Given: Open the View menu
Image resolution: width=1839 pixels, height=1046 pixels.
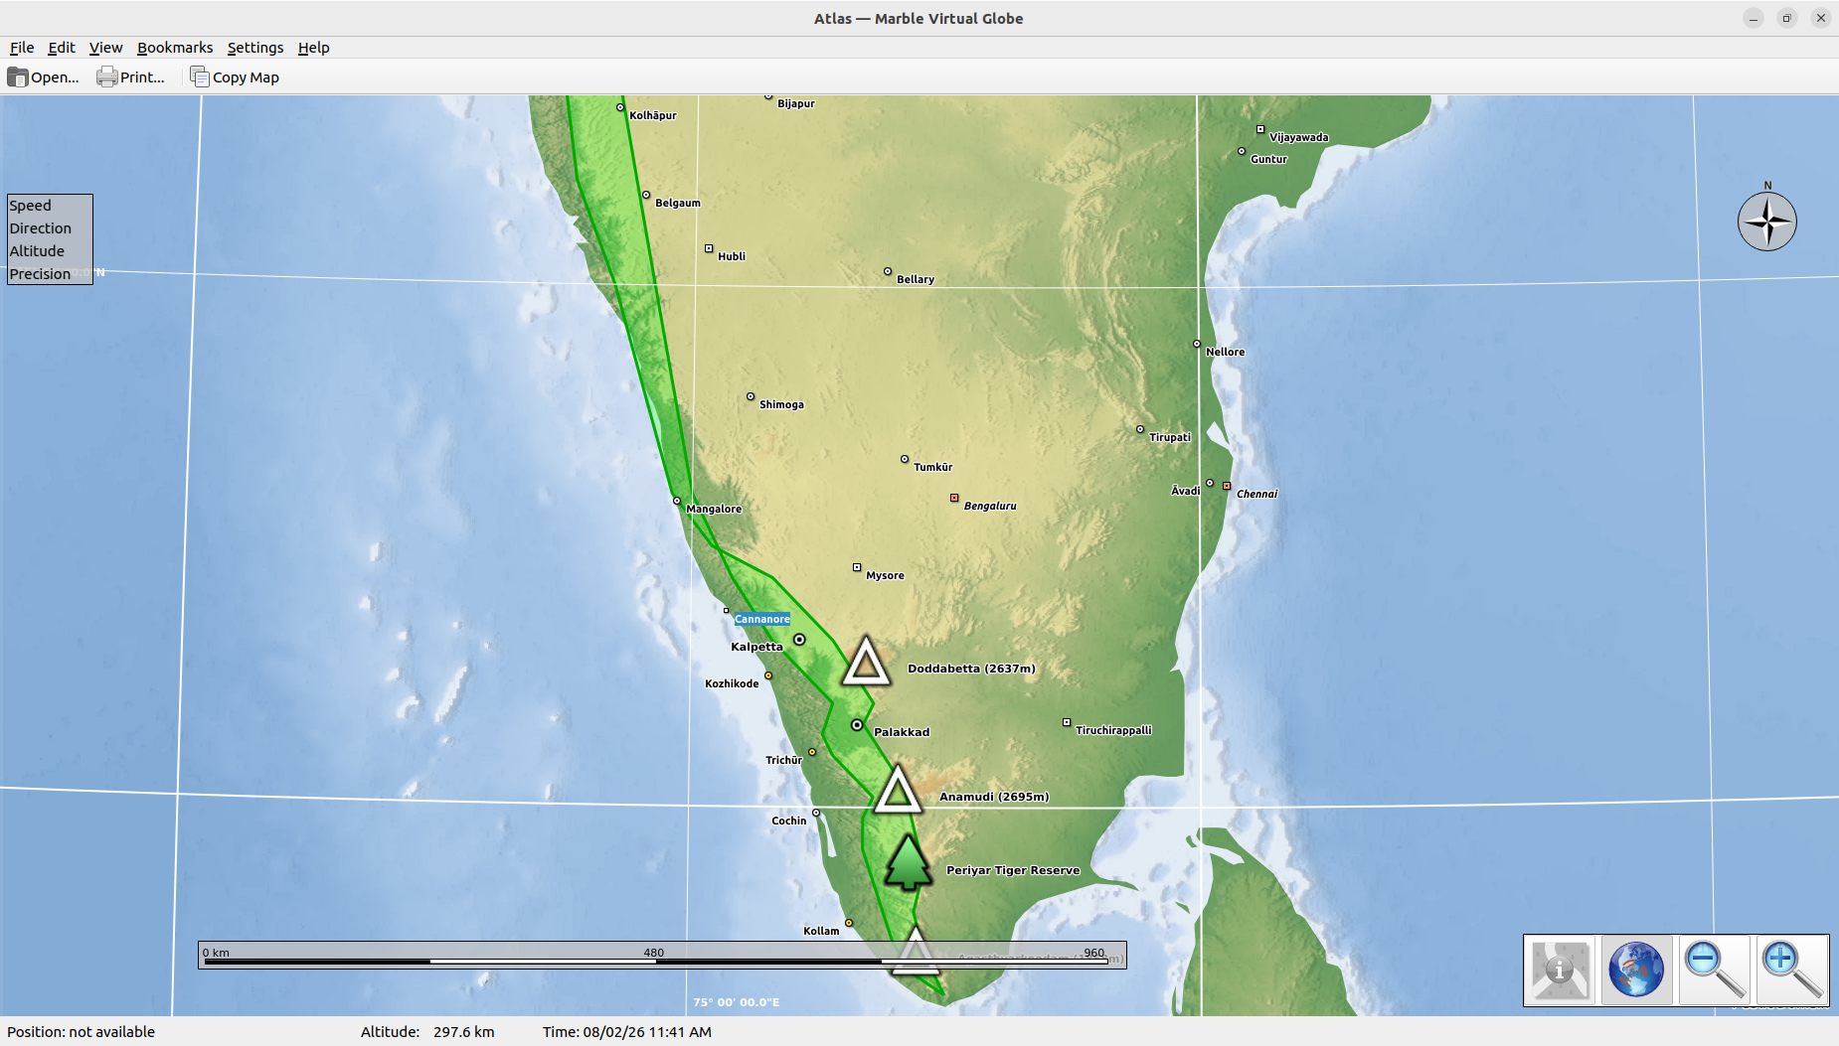Looking at the screenshot, I should [x=105, y=48].
